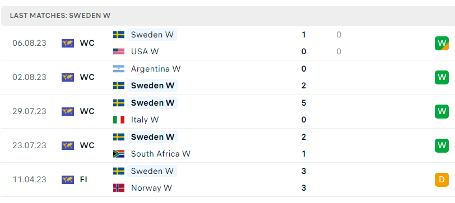
Task: Click the world map icon next to FI
Action: (68, 180)
